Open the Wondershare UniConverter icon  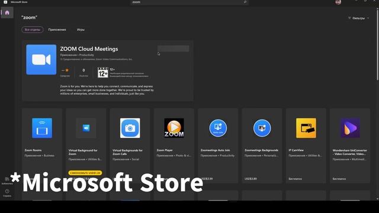[x=350, y=128]
